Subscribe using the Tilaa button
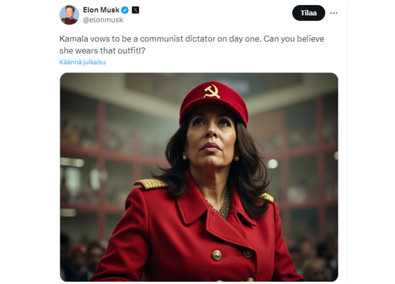The width and height of the screenshot is (395, 284). [308, 13]
